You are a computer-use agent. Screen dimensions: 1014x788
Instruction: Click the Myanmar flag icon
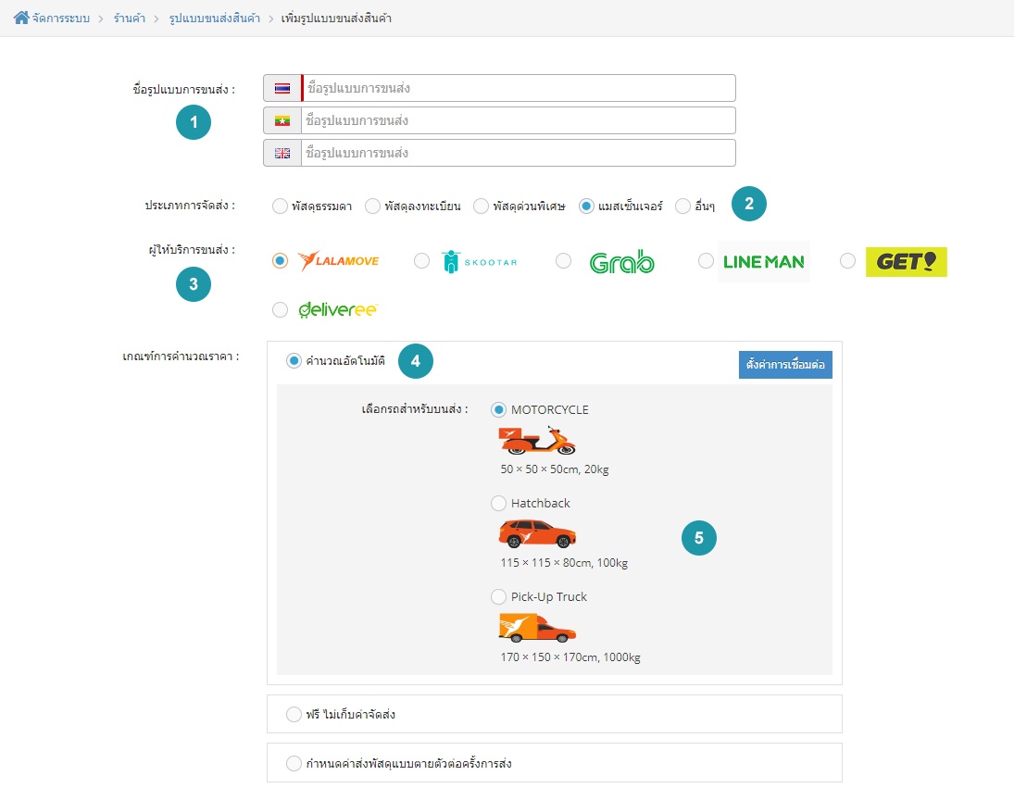[x=282, y=120]
